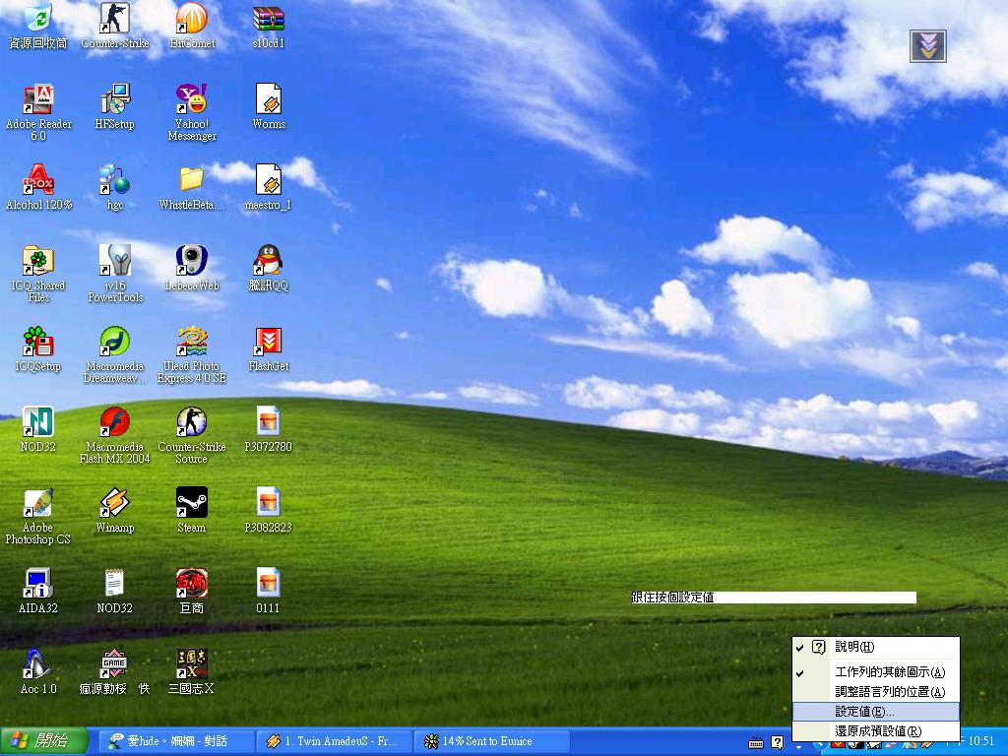The height and width of the screenshot is (756, 1008).
Task: Select the NOD32 shortcut with green N icon
Action: tap(38, 429)
